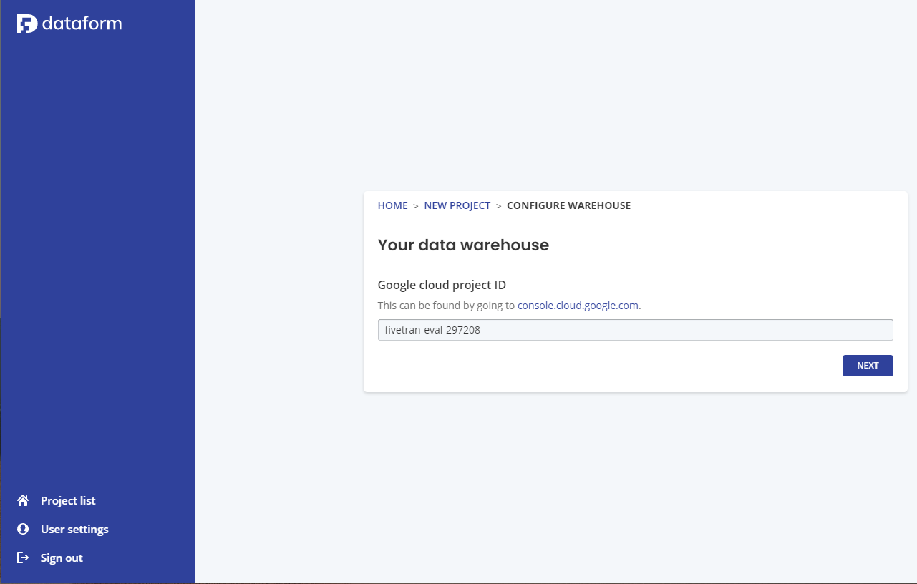Screen dimensions: 917x584
Task: Open User settings from the sidebar
Action: (x=74, y=529)
